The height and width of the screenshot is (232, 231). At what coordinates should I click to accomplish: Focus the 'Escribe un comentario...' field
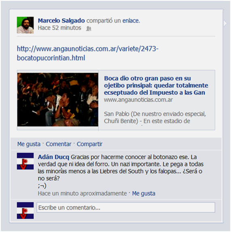126,207
